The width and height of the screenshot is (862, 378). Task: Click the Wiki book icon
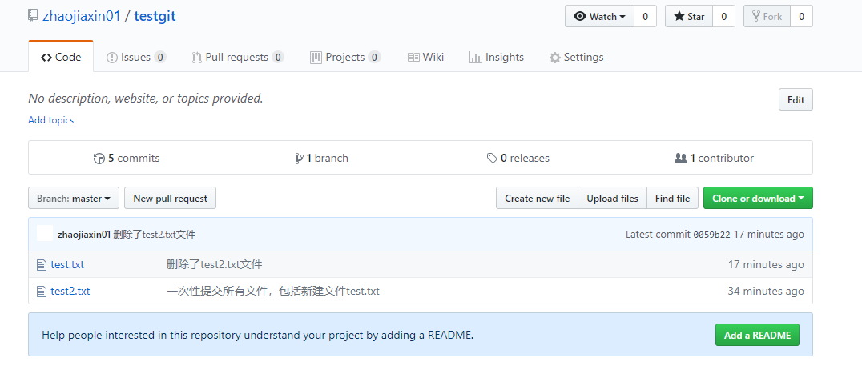[413, 57]
